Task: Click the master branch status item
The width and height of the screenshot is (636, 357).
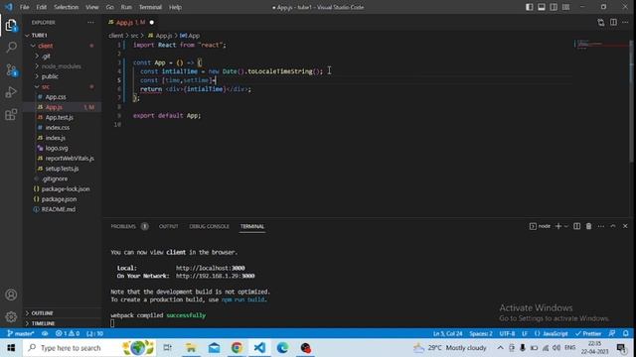Action: 20,333
